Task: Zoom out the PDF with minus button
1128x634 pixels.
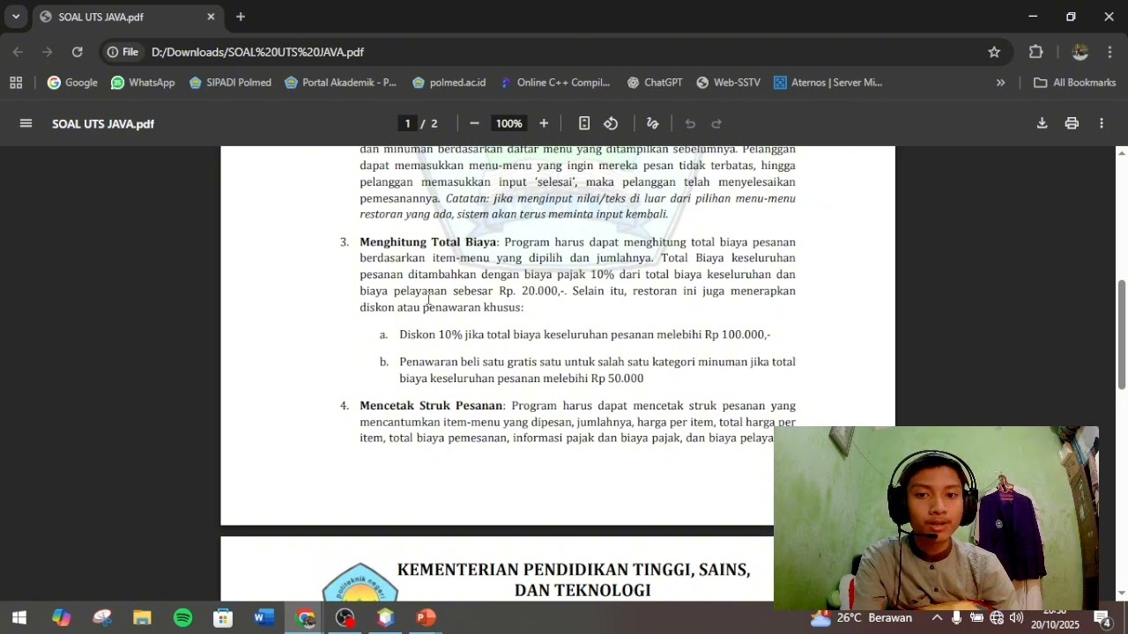Action: click(x=474, y=123)
